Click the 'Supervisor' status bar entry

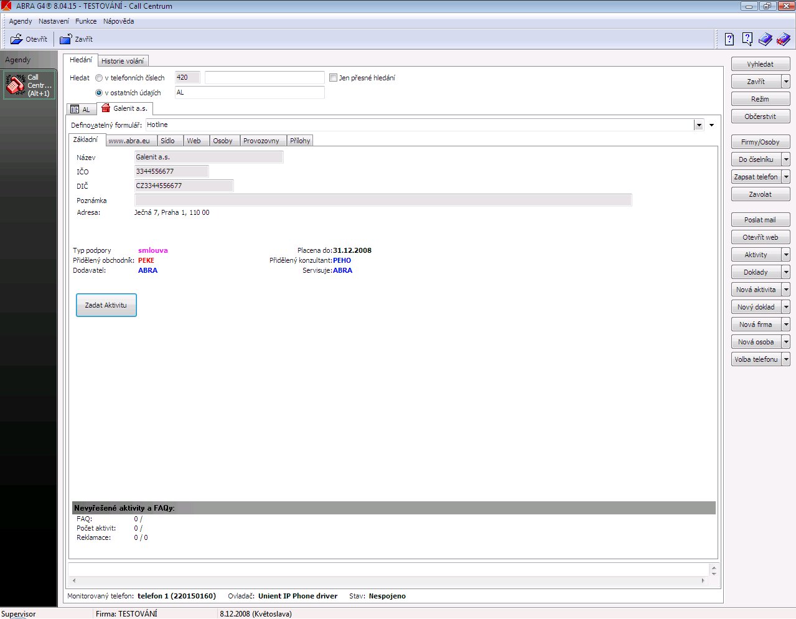coord(19,614)
